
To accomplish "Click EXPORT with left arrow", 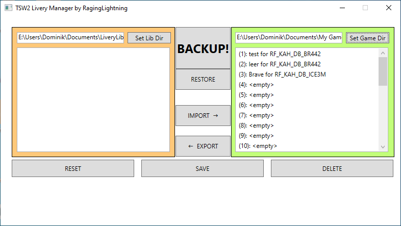I will [x=203, y=146].
